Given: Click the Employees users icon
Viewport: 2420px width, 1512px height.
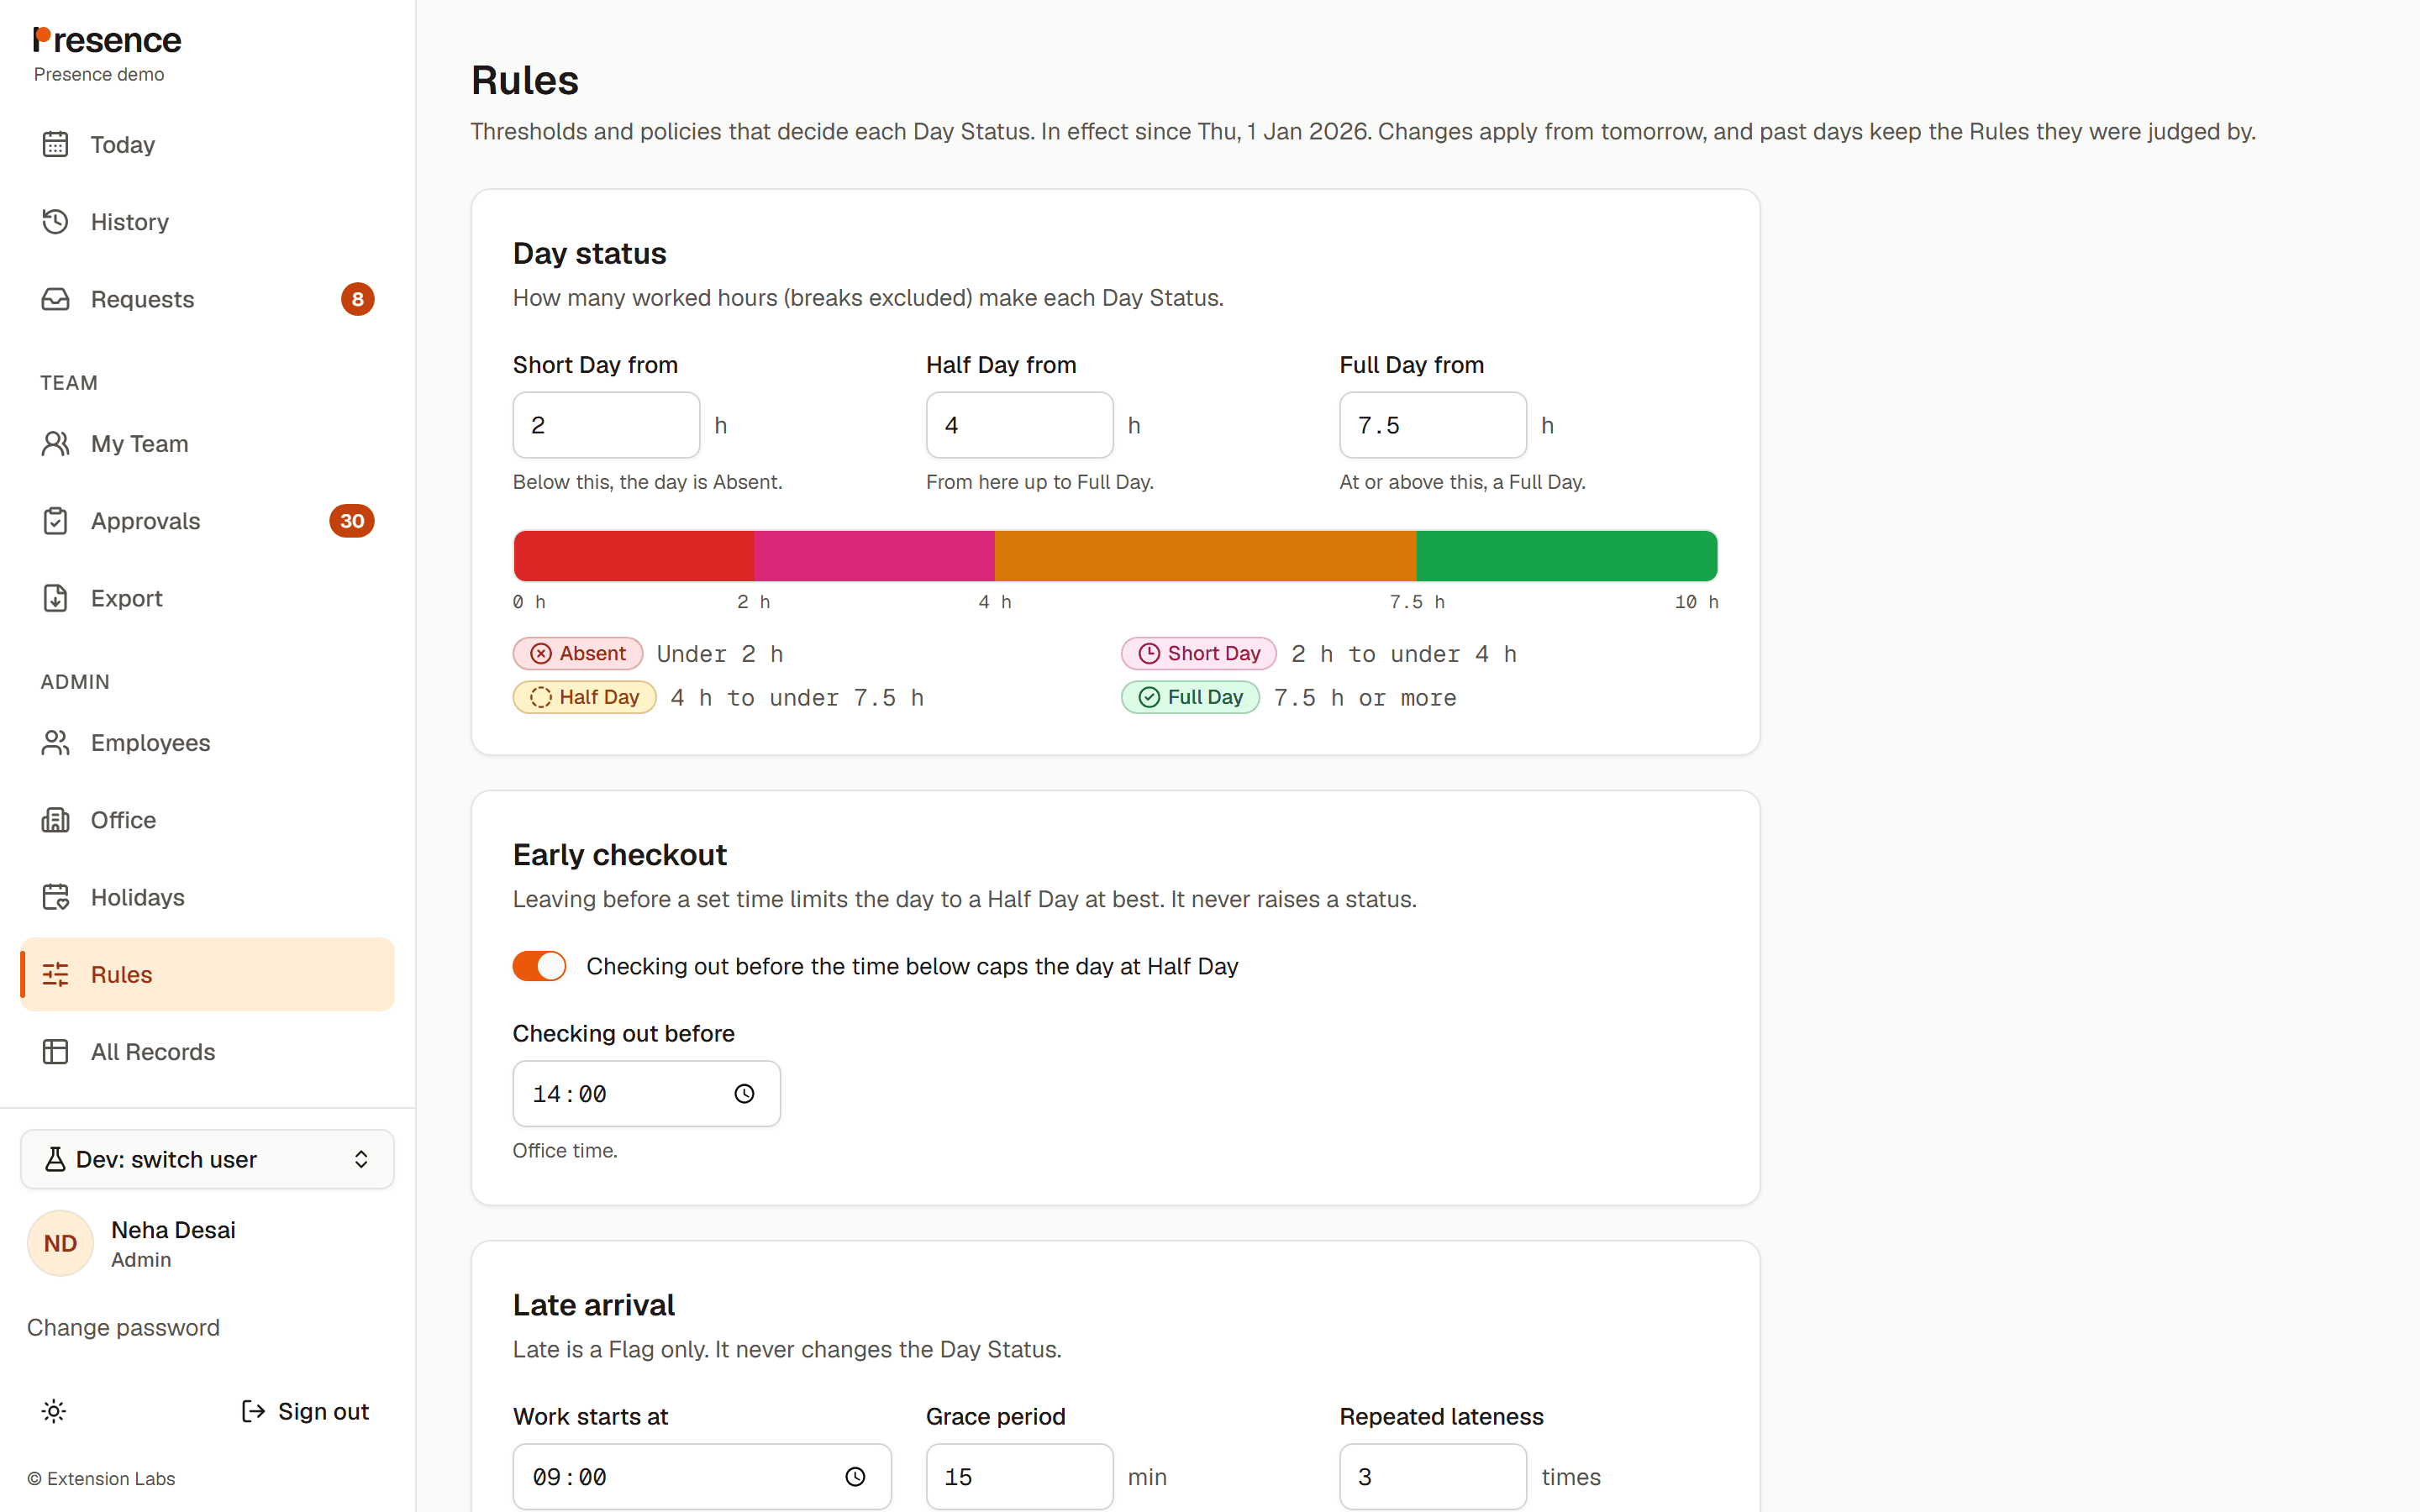Looking at the screenshot, I should (x=55, y=742).
